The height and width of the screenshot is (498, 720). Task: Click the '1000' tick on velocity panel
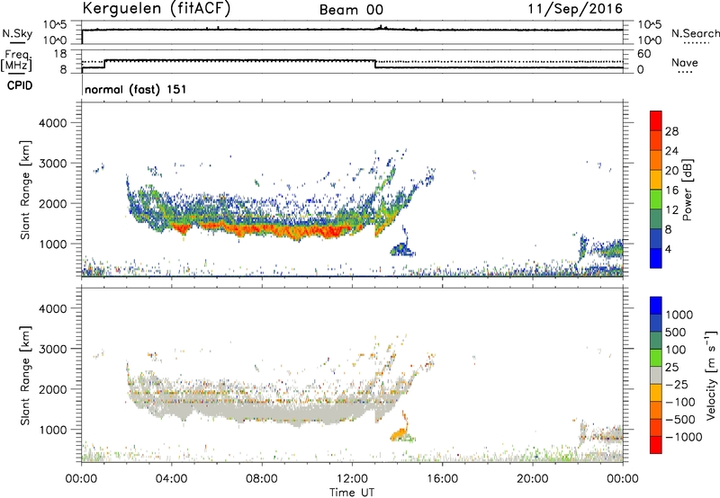point(52,430)
